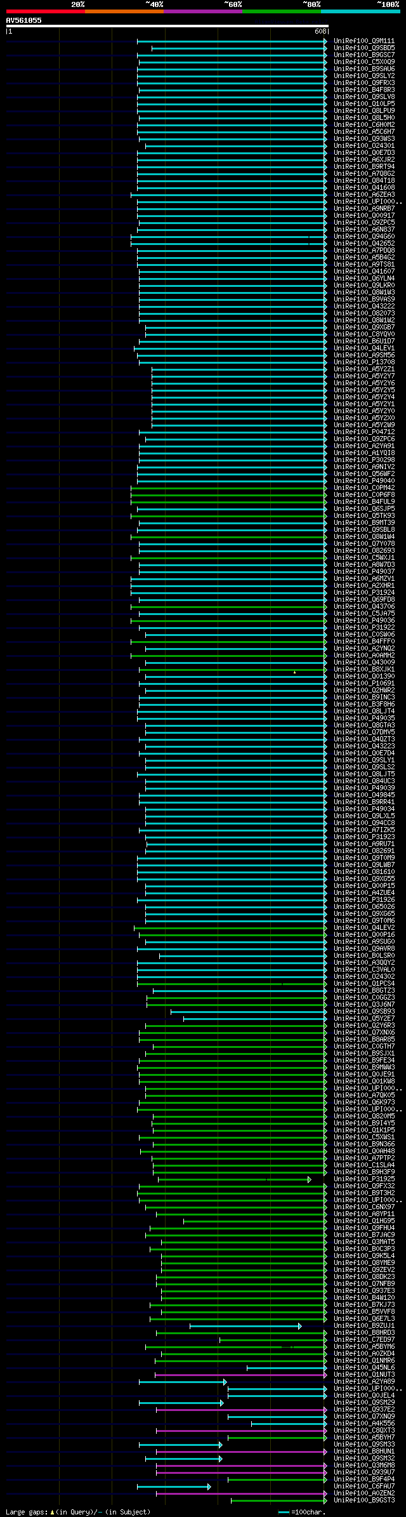Click the purple alignment bar for UniRef100_Q1NUT3
The height and width of the screenshot is (1517, 406).
tap(241, 1375)
